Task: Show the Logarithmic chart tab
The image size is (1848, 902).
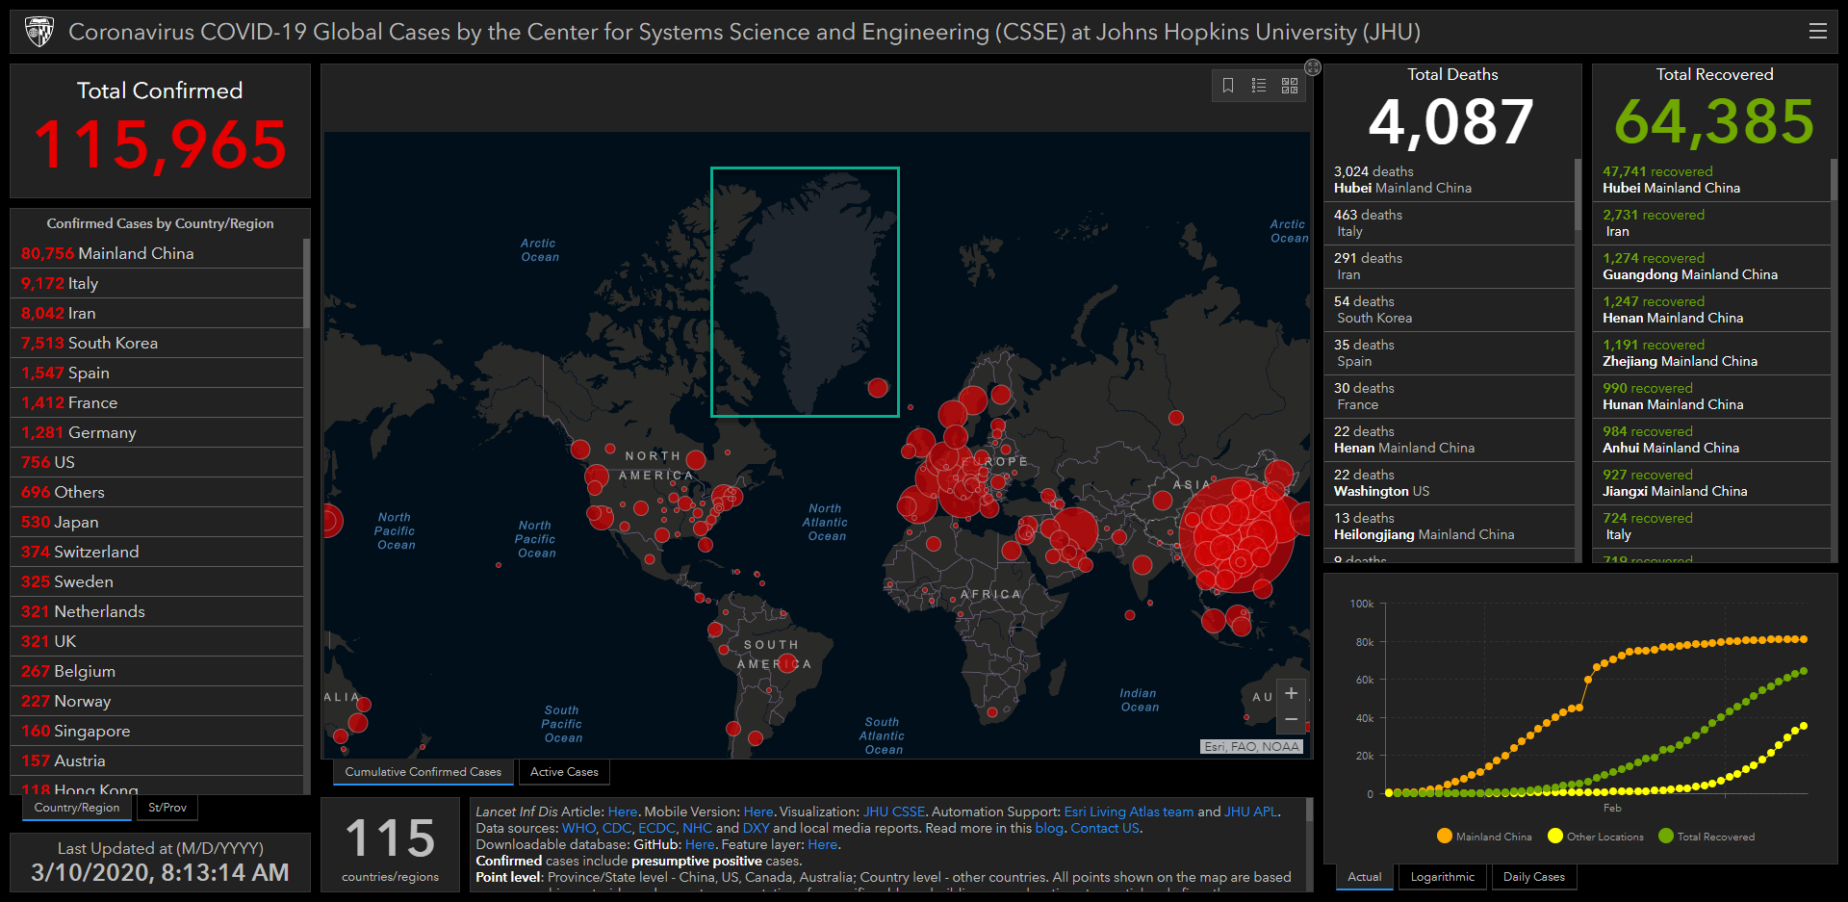Action: (x=1442, y=877)
